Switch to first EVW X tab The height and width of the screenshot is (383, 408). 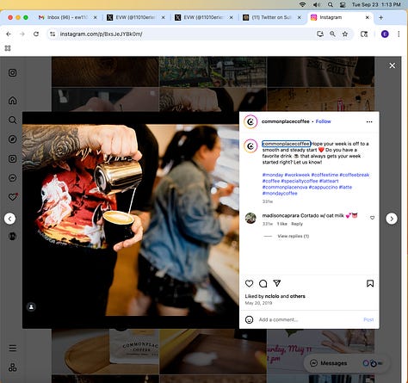click(x=135, y=17)
